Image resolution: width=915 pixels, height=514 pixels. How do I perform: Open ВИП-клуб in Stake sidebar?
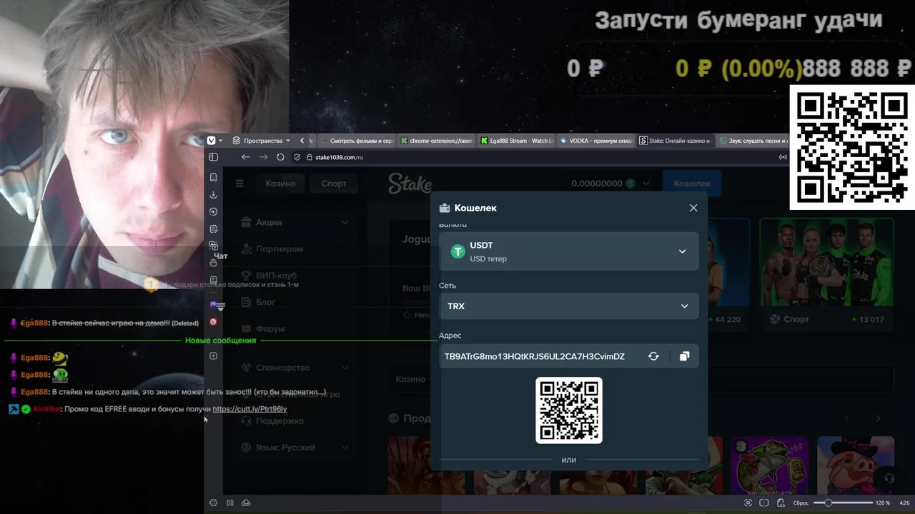(276, 276)
